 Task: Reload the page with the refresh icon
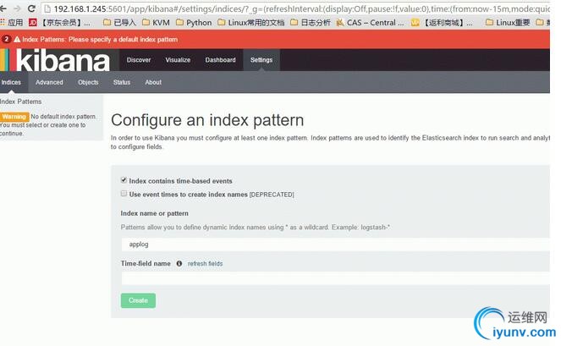(31, 8)
